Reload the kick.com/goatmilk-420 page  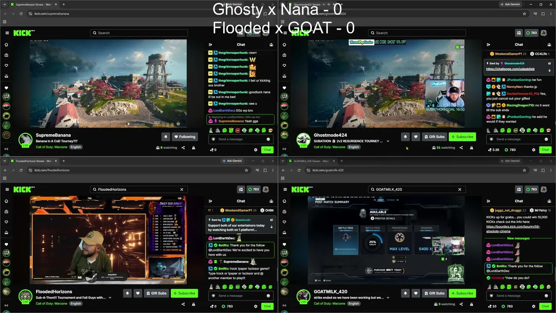299,170
